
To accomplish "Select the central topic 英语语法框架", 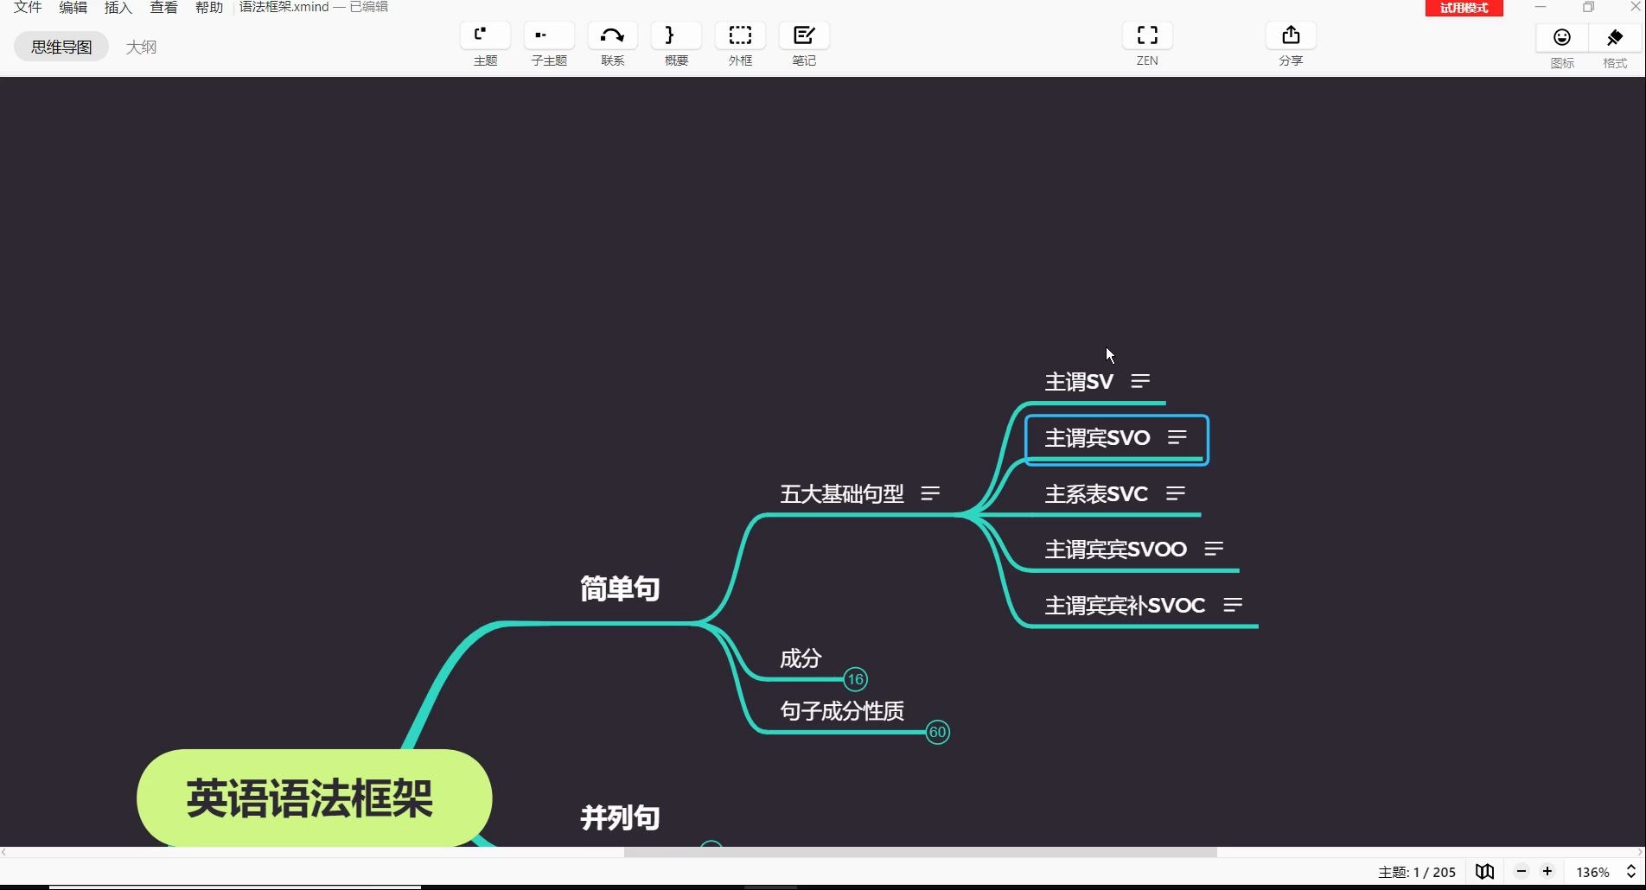I will click(x=314, y=798).
